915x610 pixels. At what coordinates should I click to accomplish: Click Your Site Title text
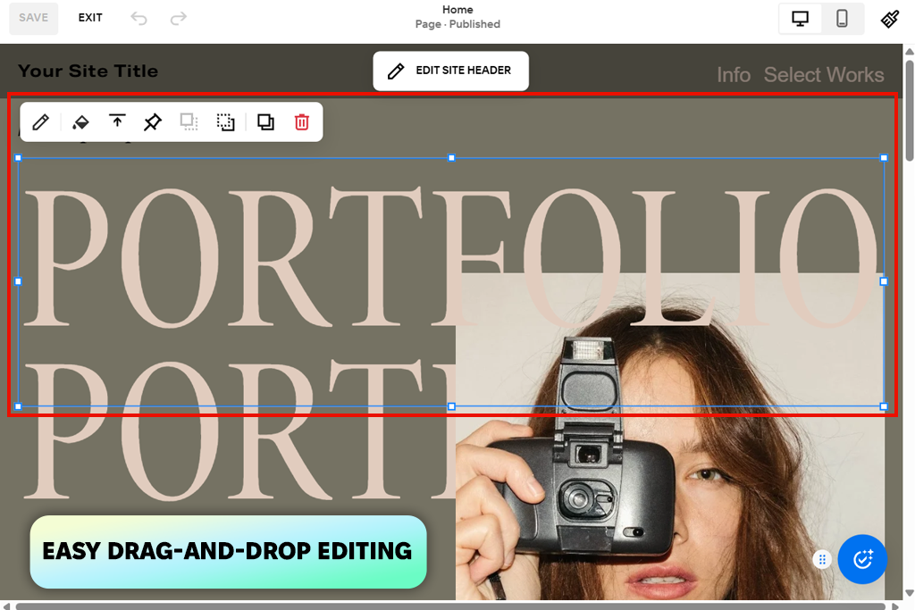pos(88,71)
